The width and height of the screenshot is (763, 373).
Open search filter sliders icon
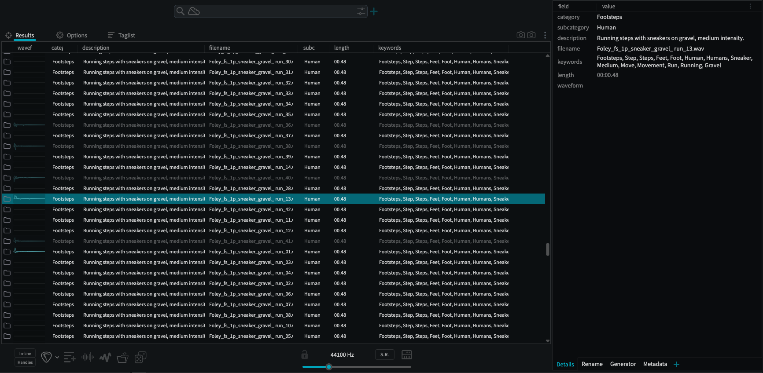pyautogui.click(x=361, y=11)
